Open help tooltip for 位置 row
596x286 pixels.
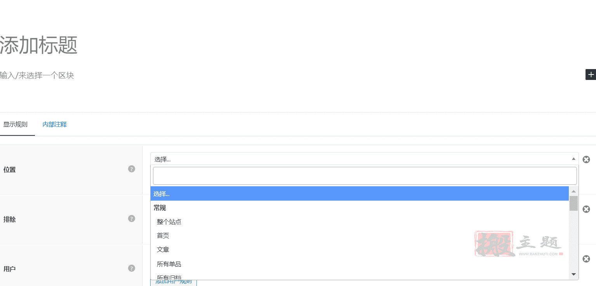coord(132,169)
